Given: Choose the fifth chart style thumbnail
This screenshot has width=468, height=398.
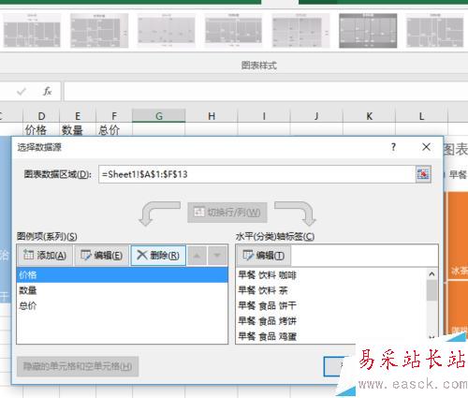Looking at the screenshot, I should (300, 30).
